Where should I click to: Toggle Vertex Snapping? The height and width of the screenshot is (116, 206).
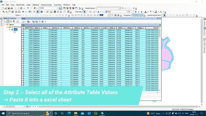(139, 15)
